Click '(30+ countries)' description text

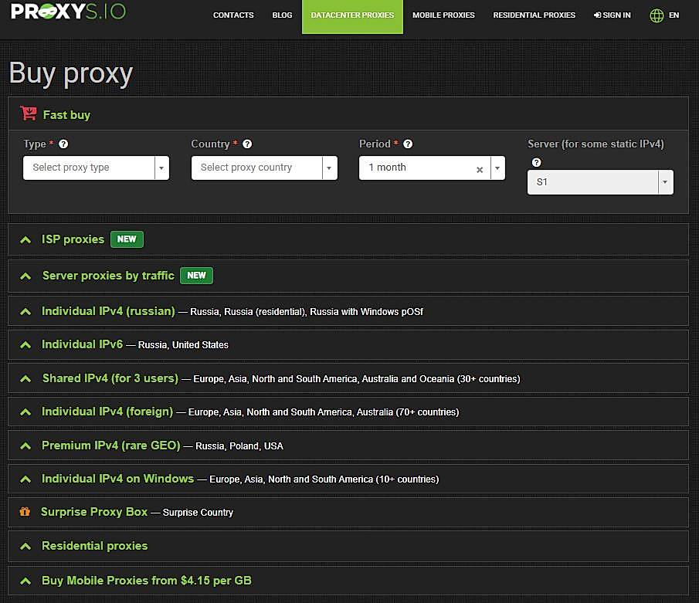489,379
